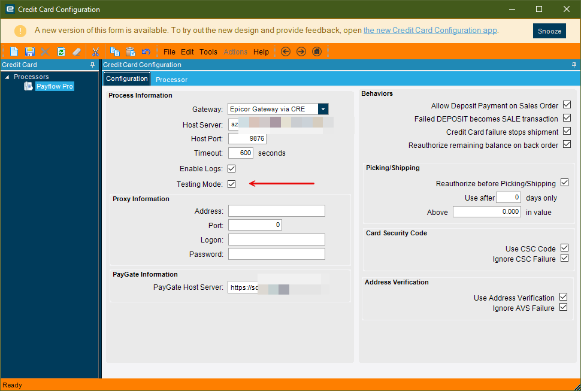
Task: Click the Proxy Password input field
Action: (277, 254)
